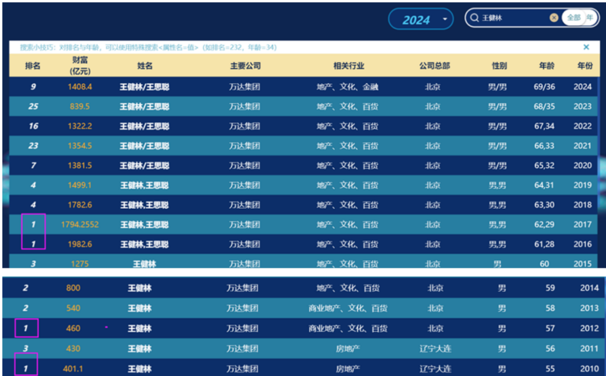Click rank 25 in the 2023 row
606x376 pixels.
(33, 106)
